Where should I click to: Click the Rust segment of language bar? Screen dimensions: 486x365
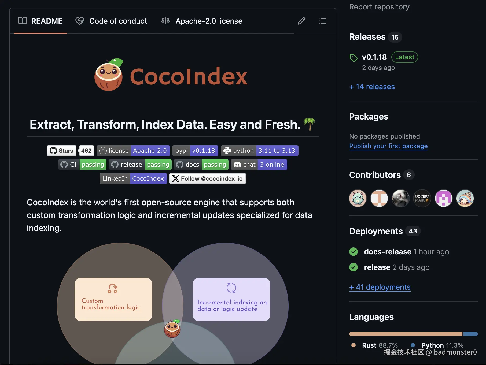click(x=406, y=334)
